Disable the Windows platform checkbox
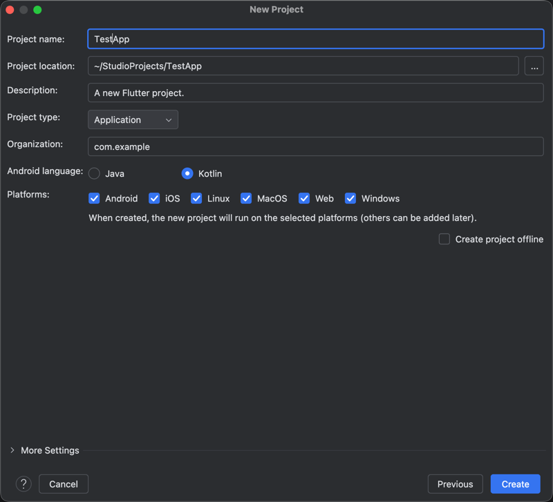The width and height of the screenshot is (553, 502). point(350,198)
